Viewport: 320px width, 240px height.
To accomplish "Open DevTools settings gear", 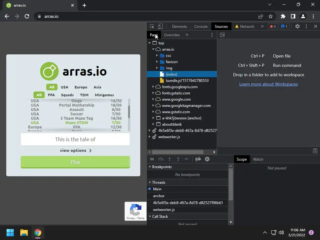I will point(297,26).
